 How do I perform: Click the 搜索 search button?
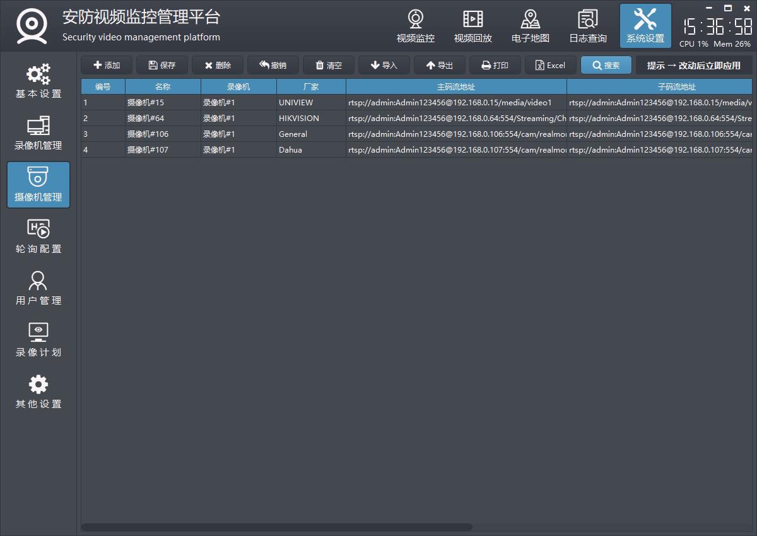(x=606, y=65)
